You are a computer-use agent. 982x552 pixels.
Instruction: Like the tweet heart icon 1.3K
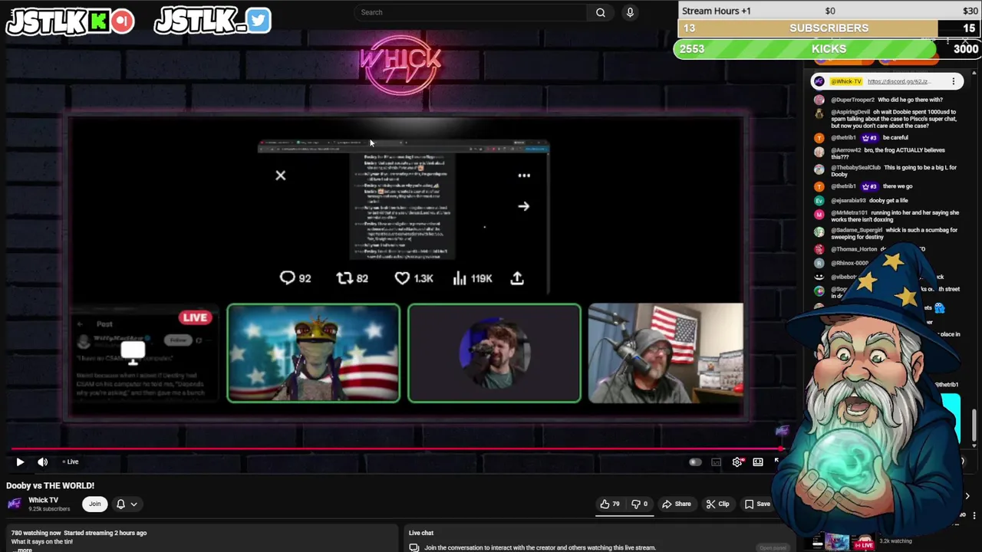[x=402, y=278]
